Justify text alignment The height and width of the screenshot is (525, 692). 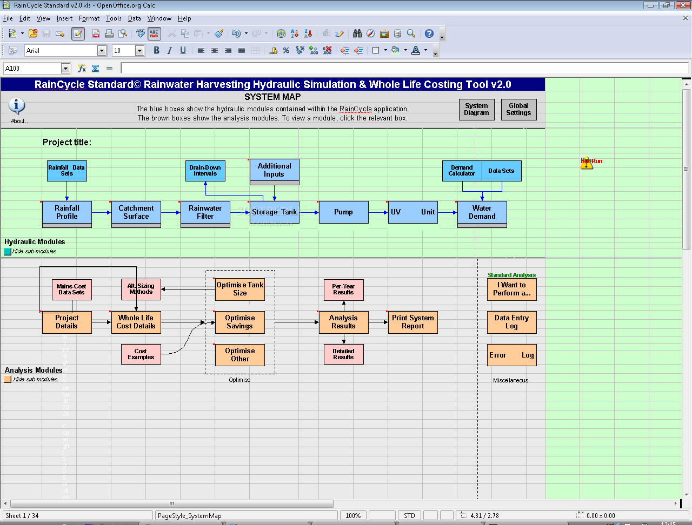(242, 50)
